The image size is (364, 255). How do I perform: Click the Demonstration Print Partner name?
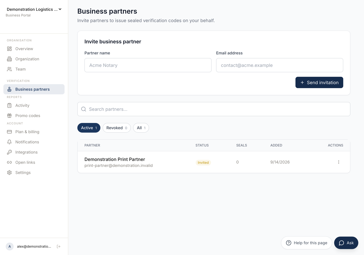click(115, 159)
